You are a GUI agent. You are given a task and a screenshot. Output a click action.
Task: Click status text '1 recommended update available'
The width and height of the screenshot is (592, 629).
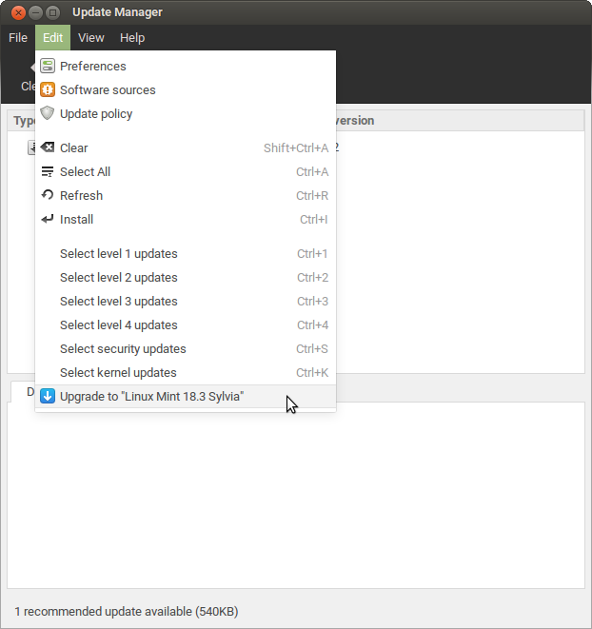(x=104, y=611)
